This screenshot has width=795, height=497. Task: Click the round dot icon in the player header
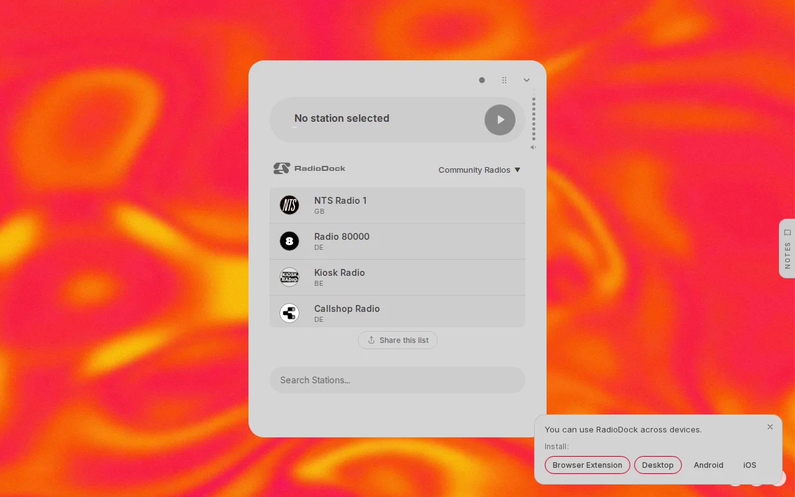pos(482,80)
